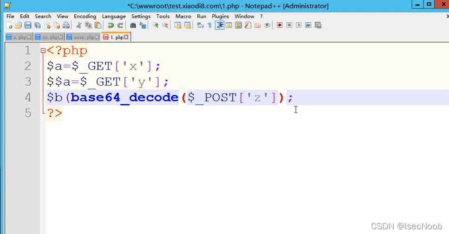Click the green Undo arrow icon
449x234 pixels.
tap(111, 25)
